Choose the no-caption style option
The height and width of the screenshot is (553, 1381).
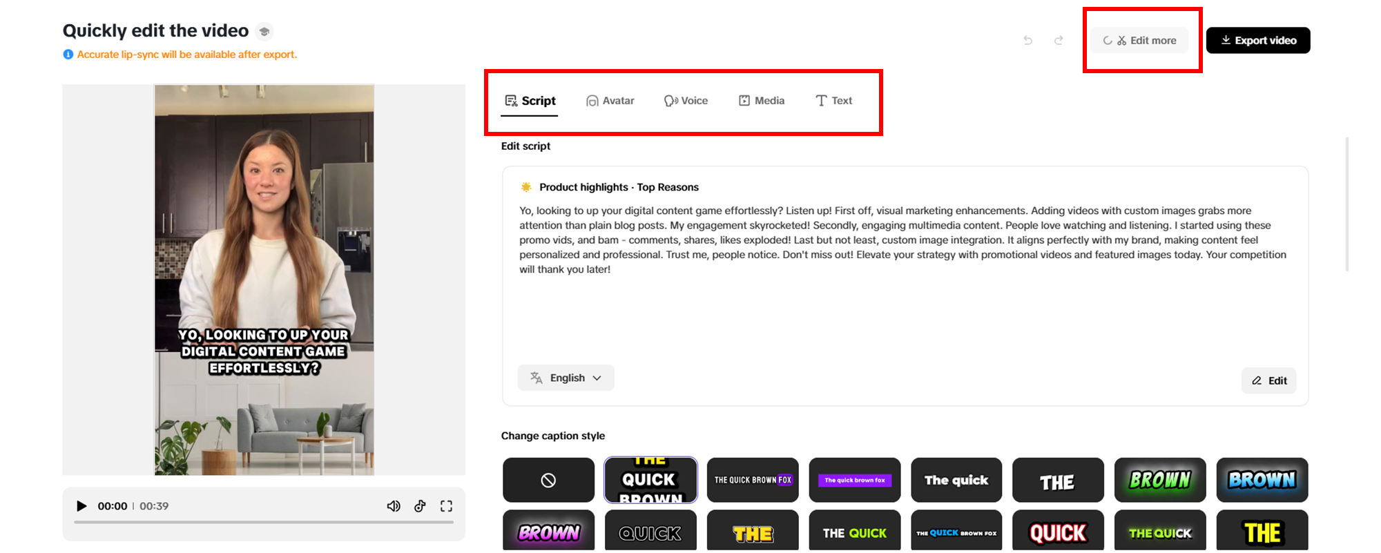pyautogui.click(x=548, y=480)
